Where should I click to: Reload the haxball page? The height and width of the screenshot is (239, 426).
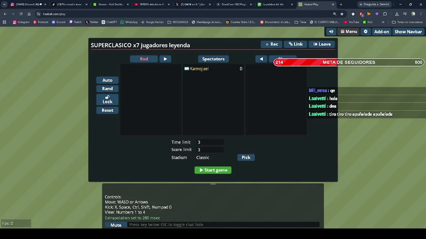[x=21, y=14]
